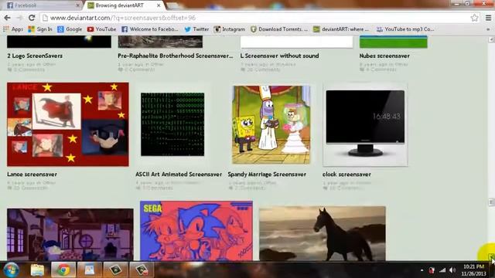The height and width of the screenshot is (278, 495).
Task: Open the Download Torrents bookmark
Action: point(279,29)
